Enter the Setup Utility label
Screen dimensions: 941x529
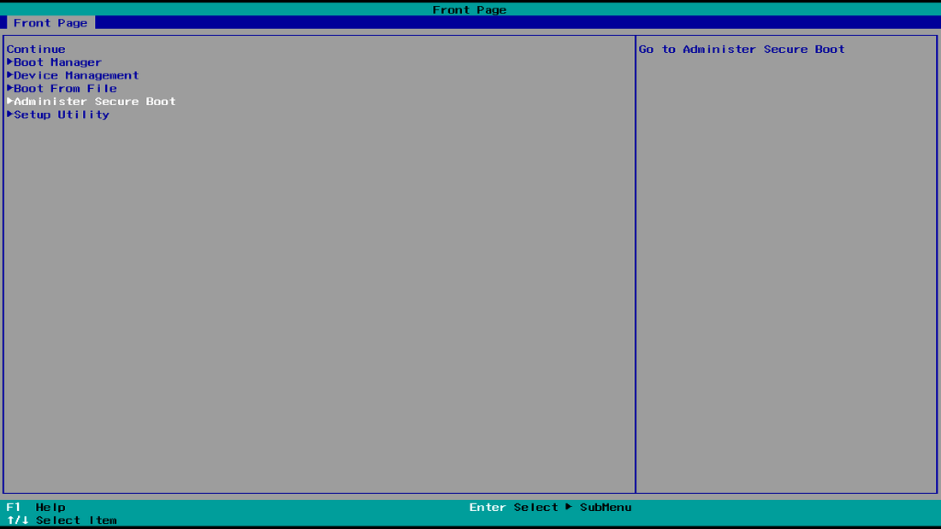pos(62,115)
